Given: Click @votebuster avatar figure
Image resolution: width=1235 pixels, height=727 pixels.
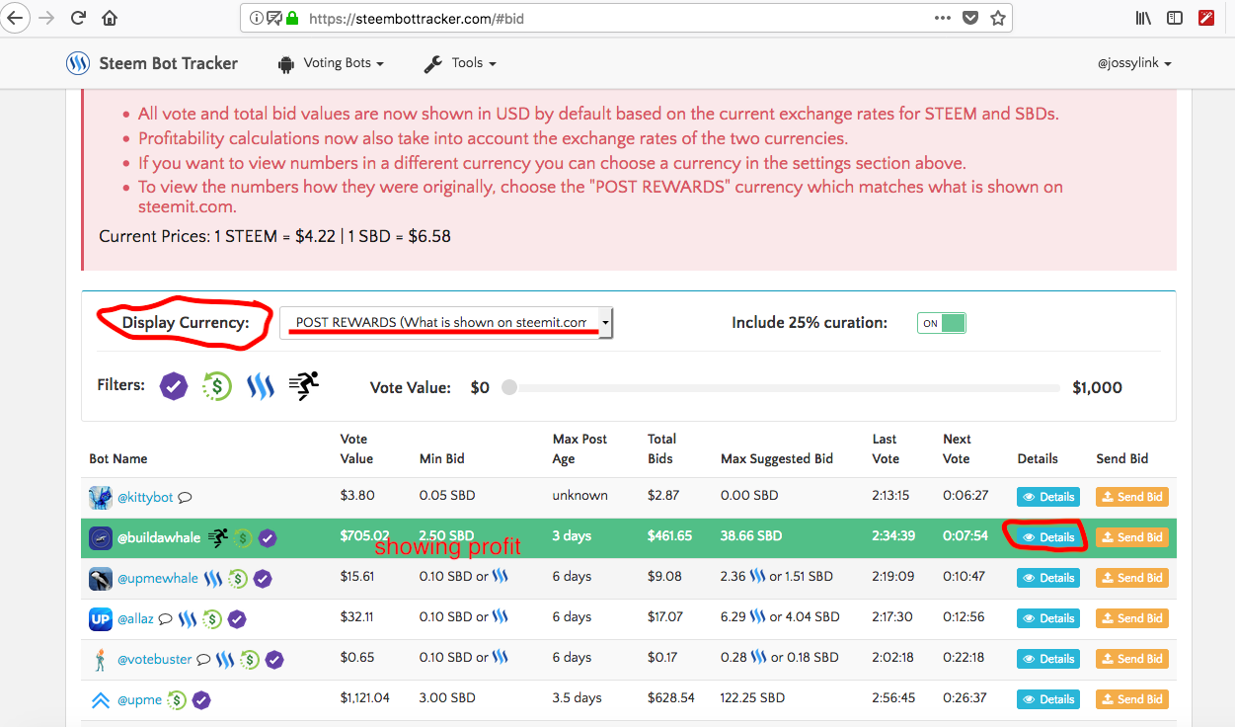Looking at the screenshot, I should (100, 660).
